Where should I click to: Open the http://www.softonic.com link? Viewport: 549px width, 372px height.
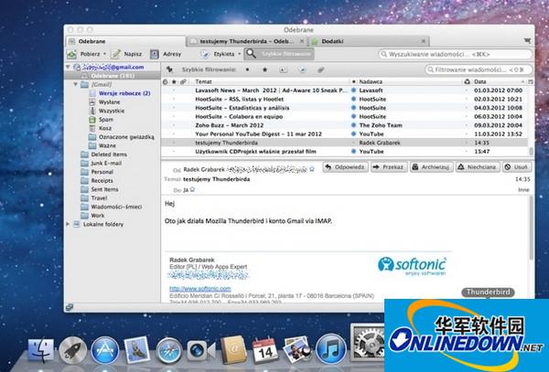point(199,289)
